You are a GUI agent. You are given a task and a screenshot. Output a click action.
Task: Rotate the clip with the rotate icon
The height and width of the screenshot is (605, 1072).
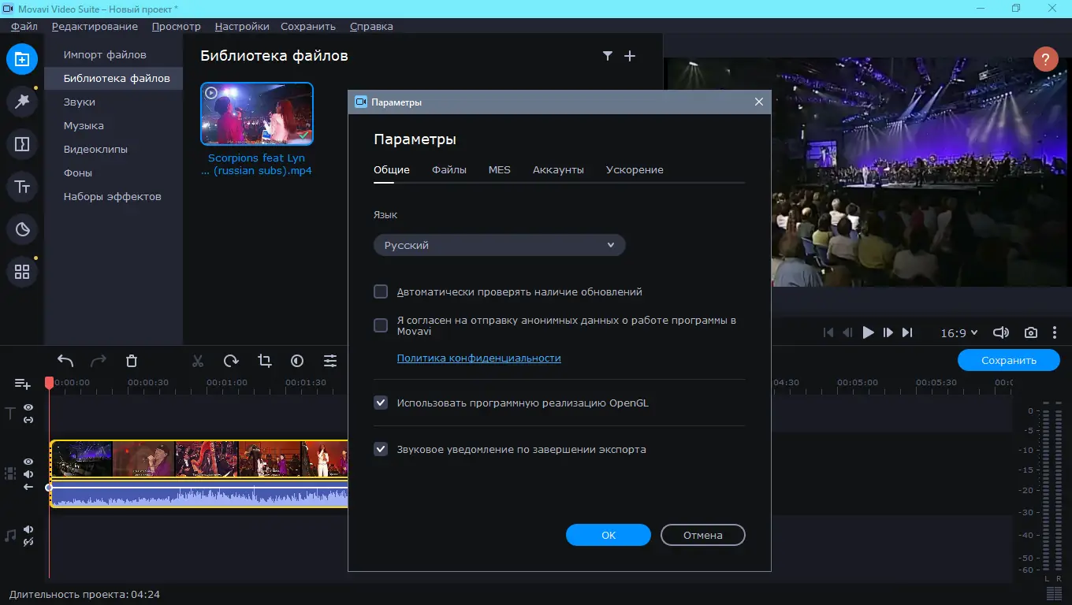click(x=231, y=361)
